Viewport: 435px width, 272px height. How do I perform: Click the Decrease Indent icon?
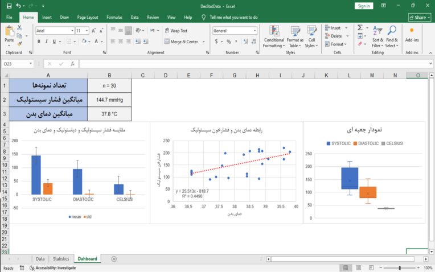pyautogui.click(x=138, y=42)
